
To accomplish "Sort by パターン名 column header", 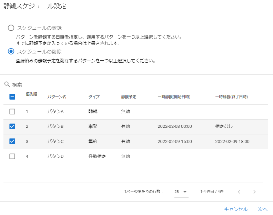I will 57,97.
